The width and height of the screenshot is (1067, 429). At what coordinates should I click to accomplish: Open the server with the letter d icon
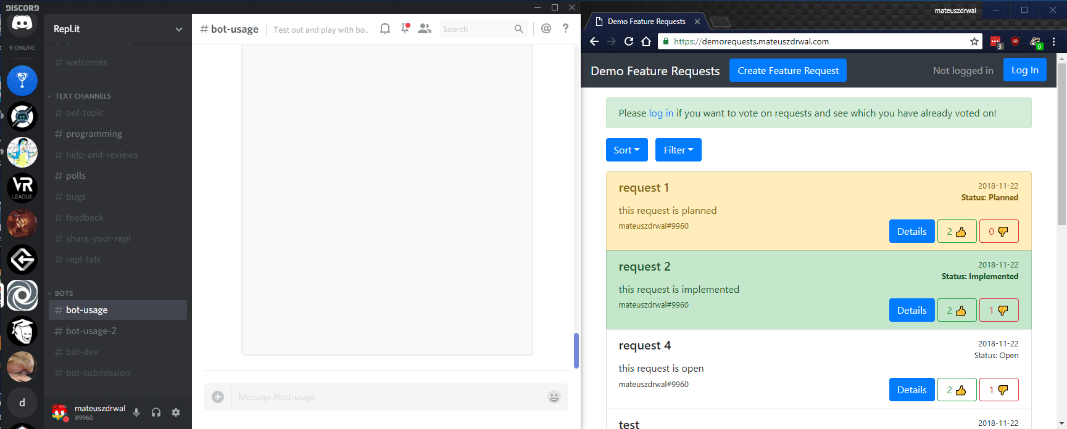[x=22, y=402]
